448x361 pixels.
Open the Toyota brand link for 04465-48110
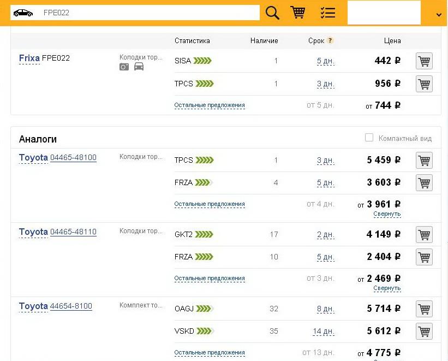click(x=33, y=232)
